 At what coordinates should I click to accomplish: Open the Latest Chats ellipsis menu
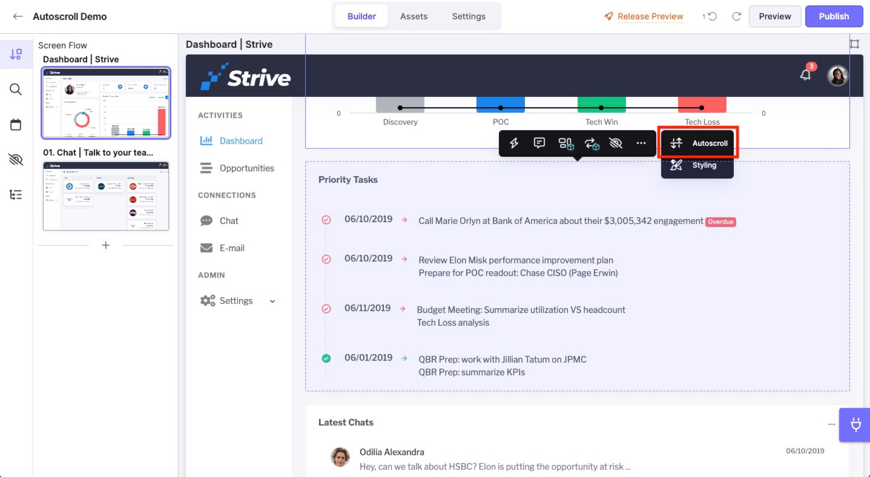pos(831,424)
